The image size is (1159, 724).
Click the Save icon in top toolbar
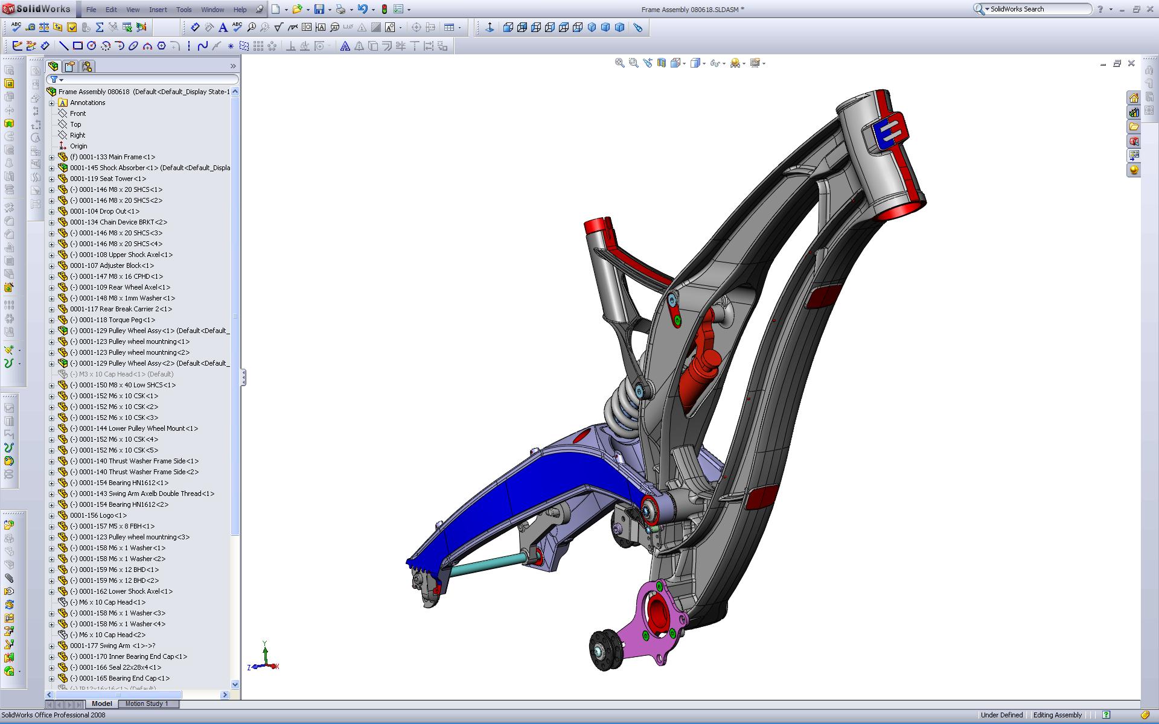tap(319, 9)
